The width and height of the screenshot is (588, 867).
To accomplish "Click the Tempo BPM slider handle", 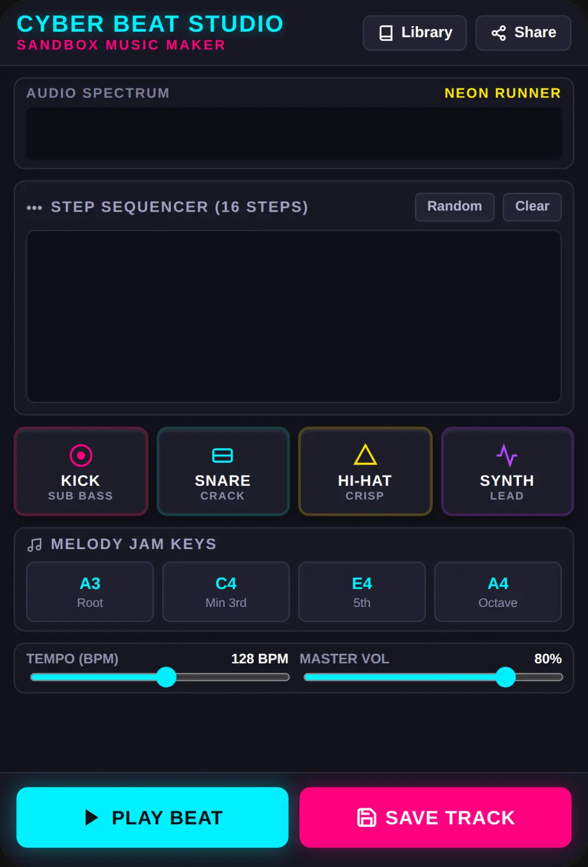I will tap(167, 677).
